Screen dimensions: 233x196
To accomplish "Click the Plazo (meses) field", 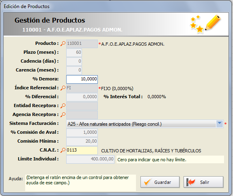I will (x=74, y=53).
